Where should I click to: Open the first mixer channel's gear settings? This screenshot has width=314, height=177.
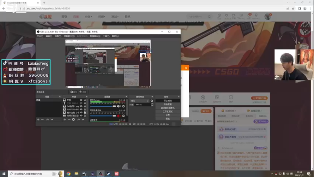click(123, 106)
